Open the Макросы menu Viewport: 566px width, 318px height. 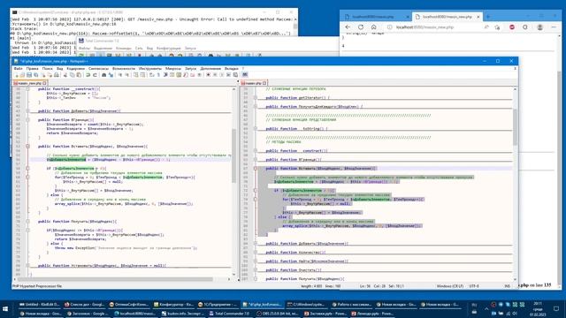click(173, 68)
